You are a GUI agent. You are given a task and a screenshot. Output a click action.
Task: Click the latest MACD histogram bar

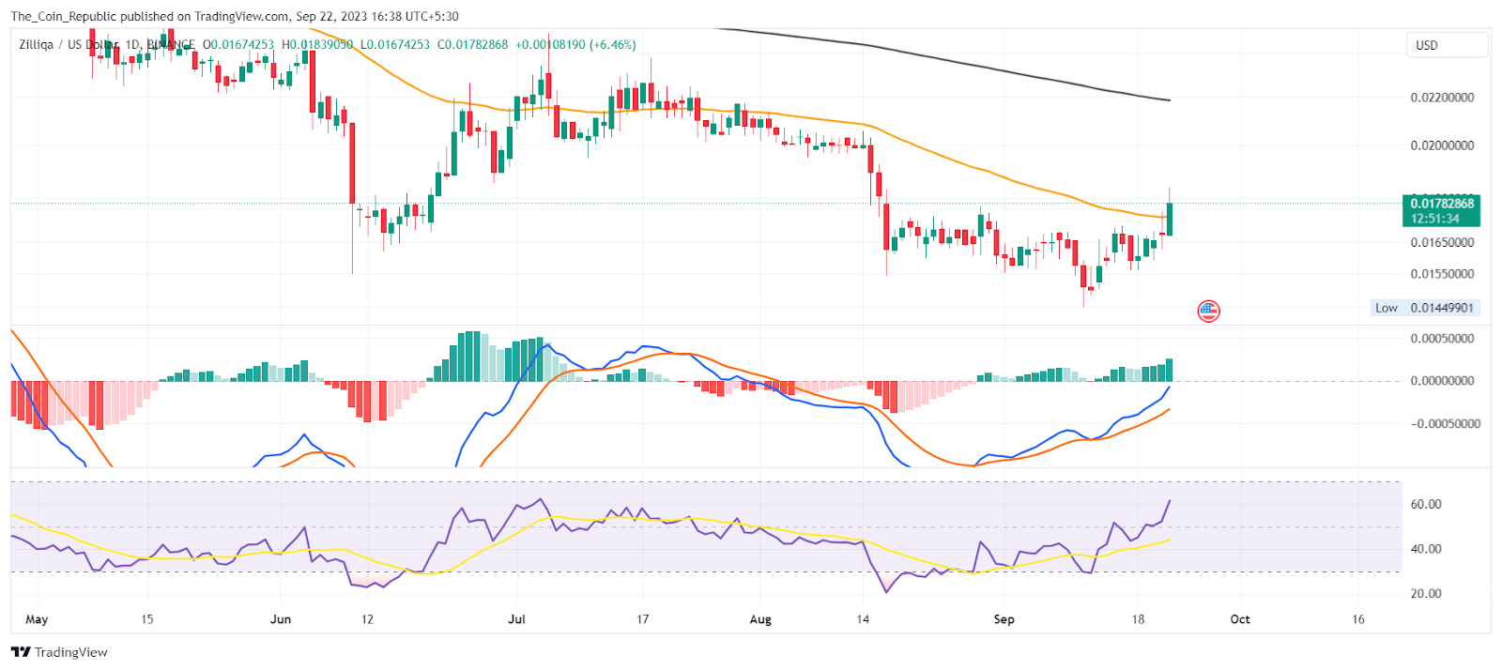[1170, 370]
